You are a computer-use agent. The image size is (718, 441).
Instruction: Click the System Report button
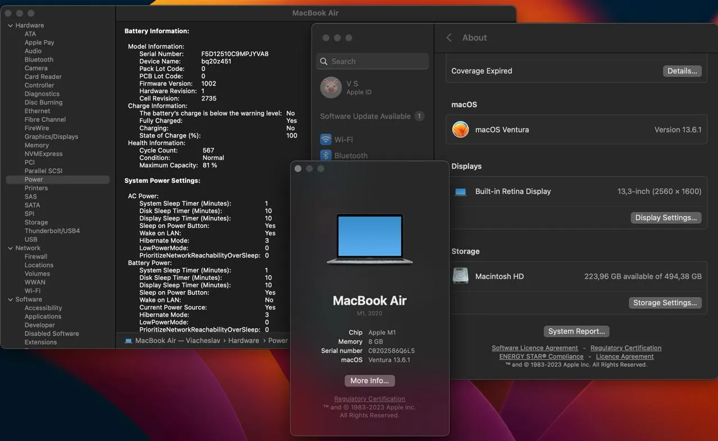(577, 331)
